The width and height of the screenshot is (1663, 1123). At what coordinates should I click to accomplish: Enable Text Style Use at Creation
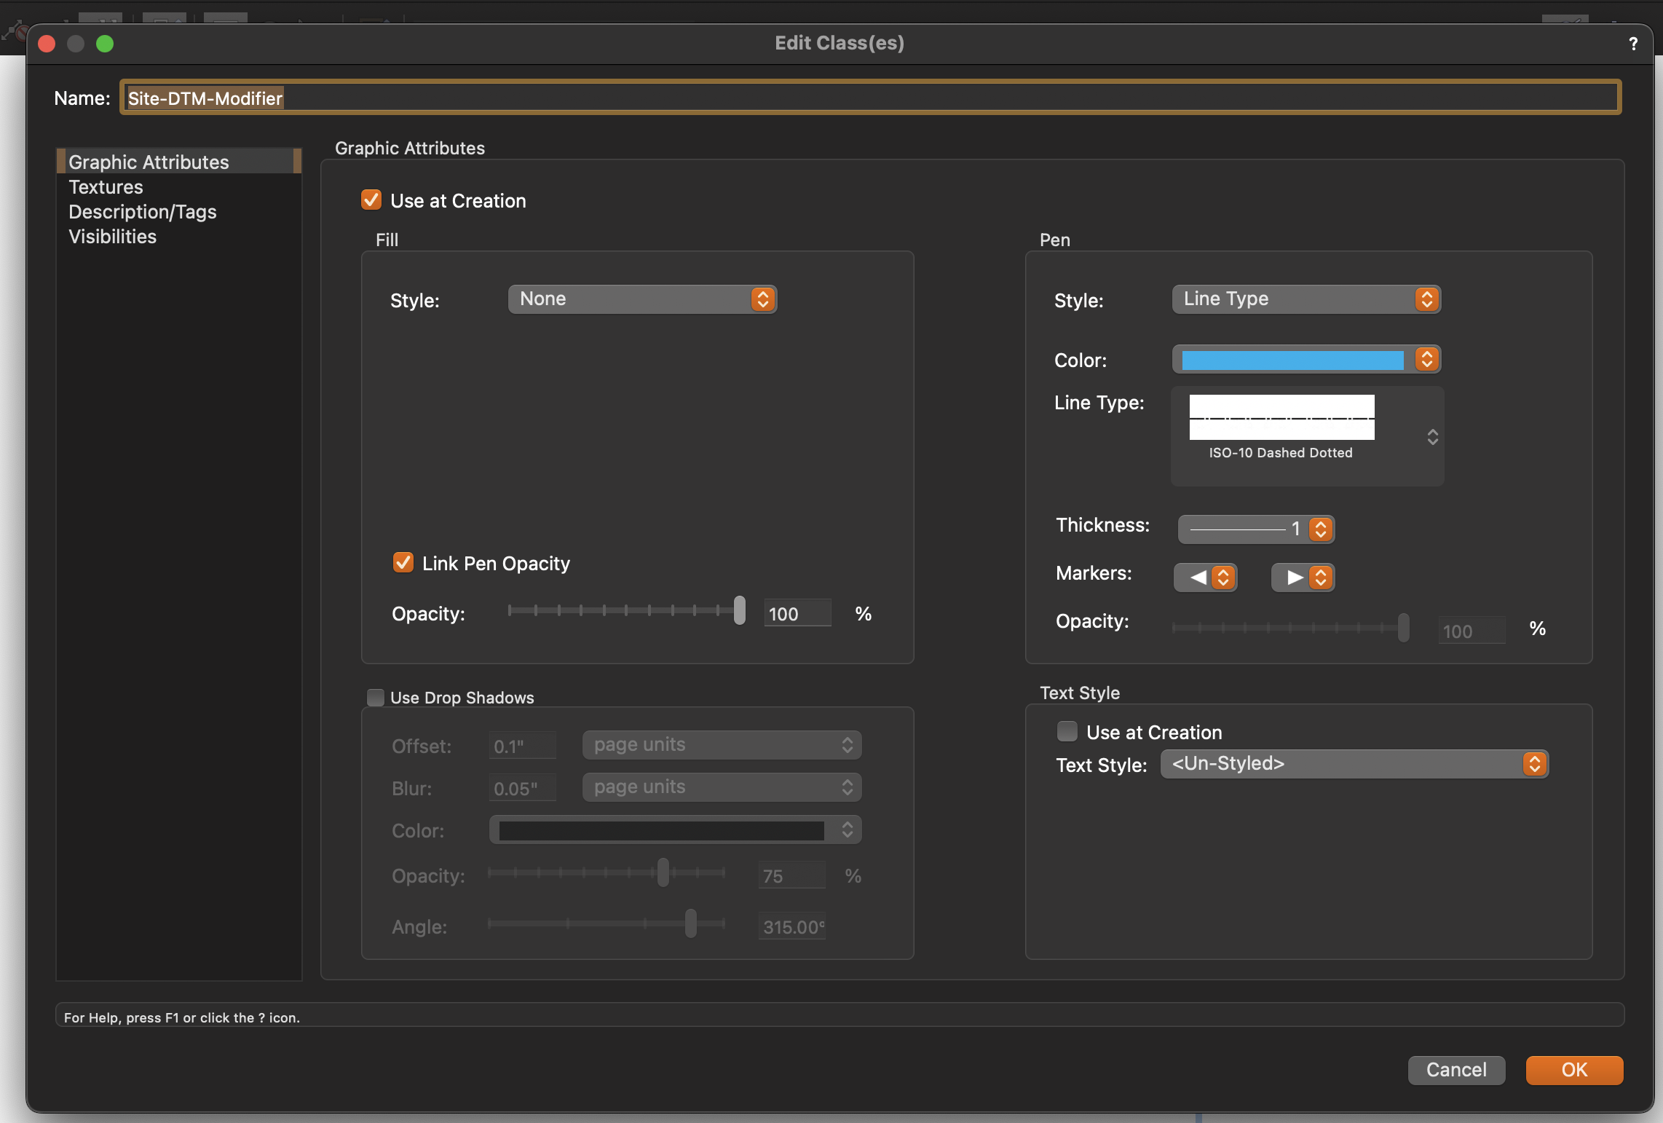pos(1067,732)
